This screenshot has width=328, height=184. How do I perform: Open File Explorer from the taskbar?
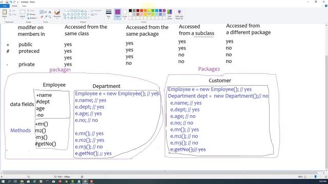pos(22,181)
